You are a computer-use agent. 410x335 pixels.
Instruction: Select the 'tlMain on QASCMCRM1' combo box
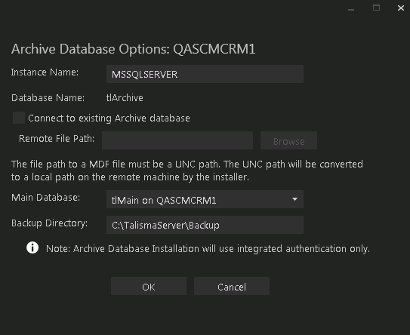click(205, 199)
